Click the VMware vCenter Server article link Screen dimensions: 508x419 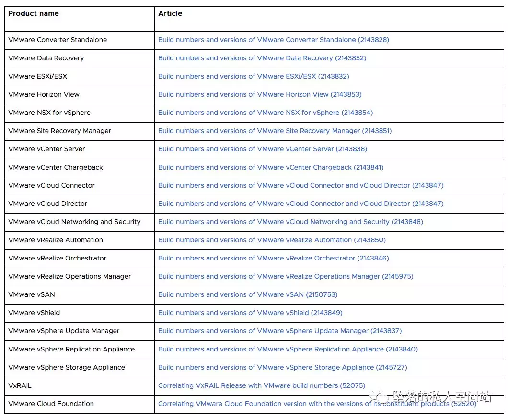(262, 149)
